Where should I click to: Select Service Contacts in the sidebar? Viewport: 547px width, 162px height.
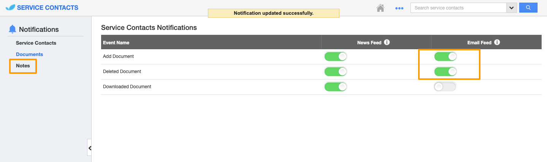coord(36,43)
